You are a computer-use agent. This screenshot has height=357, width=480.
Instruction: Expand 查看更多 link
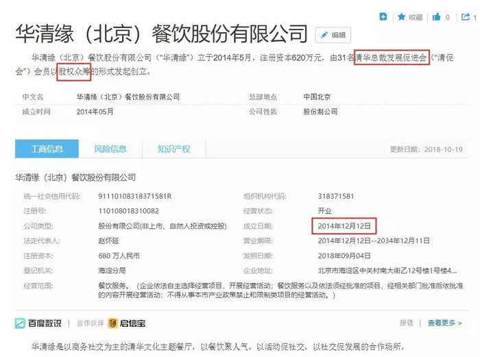446,323
